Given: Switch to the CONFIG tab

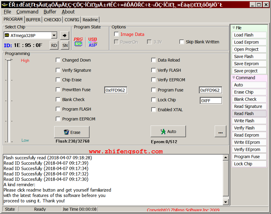Looking at the screenshot, I should tap(72, 20).
